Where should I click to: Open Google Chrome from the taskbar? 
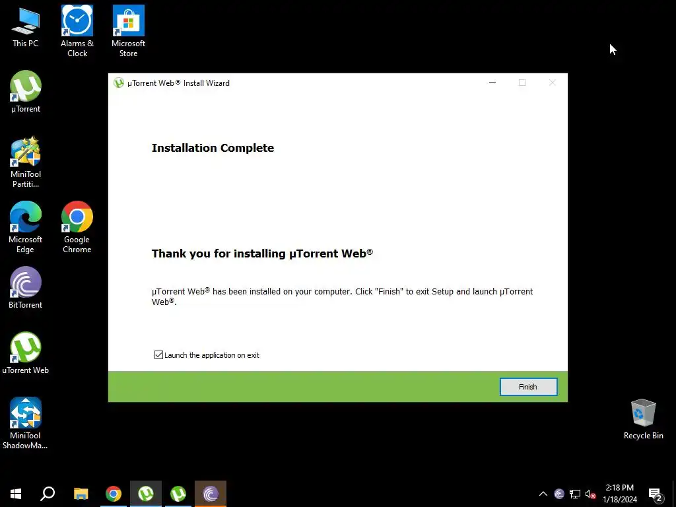[114, 494]
